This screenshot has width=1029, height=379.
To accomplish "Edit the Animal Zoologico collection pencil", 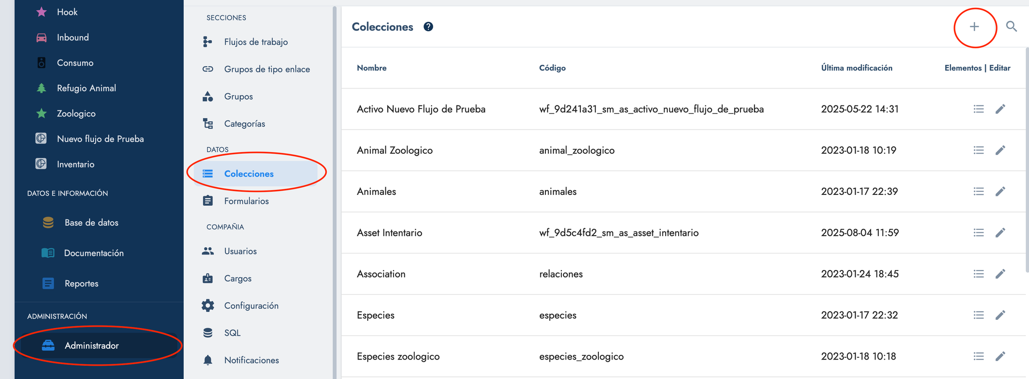I will pyautogui.click(x=1000, y=150).
